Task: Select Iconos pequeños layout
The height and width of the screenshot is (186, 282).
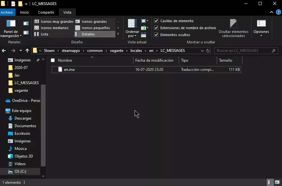Action: tap(93, 28)
